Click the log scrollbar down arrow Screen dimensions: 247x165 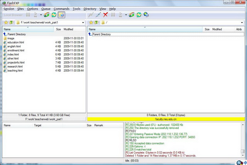coord(243,155)
